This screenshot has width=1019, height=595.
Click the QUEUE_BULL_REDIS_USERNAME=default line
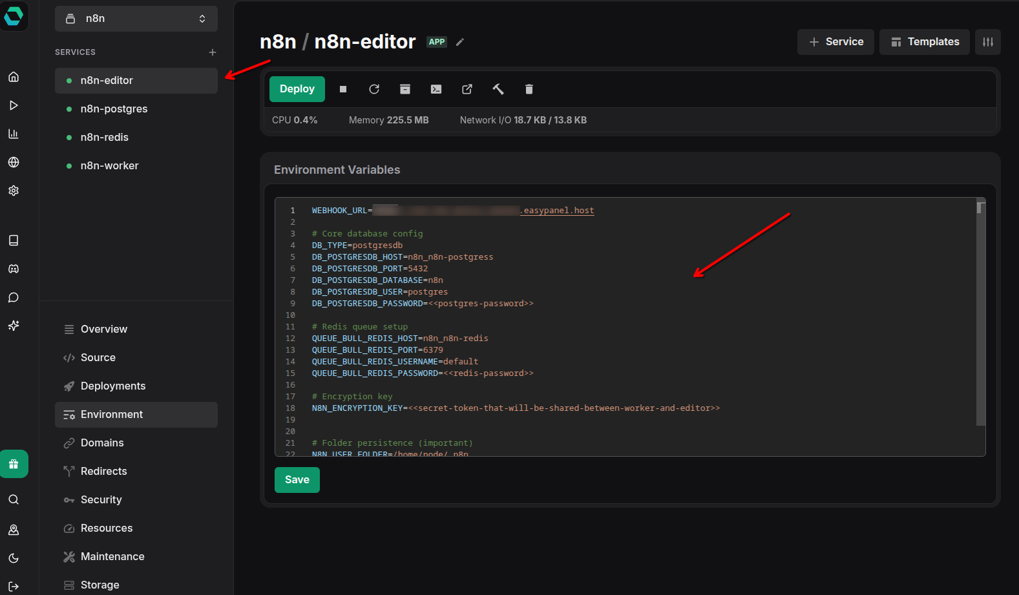395,362
